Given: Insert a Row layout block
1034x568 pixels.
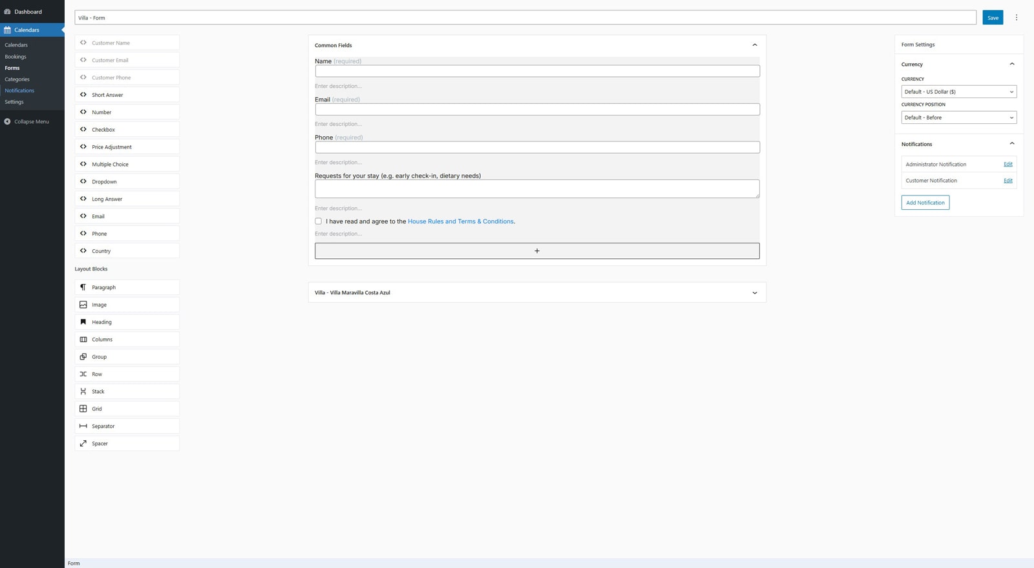Looking at the screenshot, I should coord(127,374).
